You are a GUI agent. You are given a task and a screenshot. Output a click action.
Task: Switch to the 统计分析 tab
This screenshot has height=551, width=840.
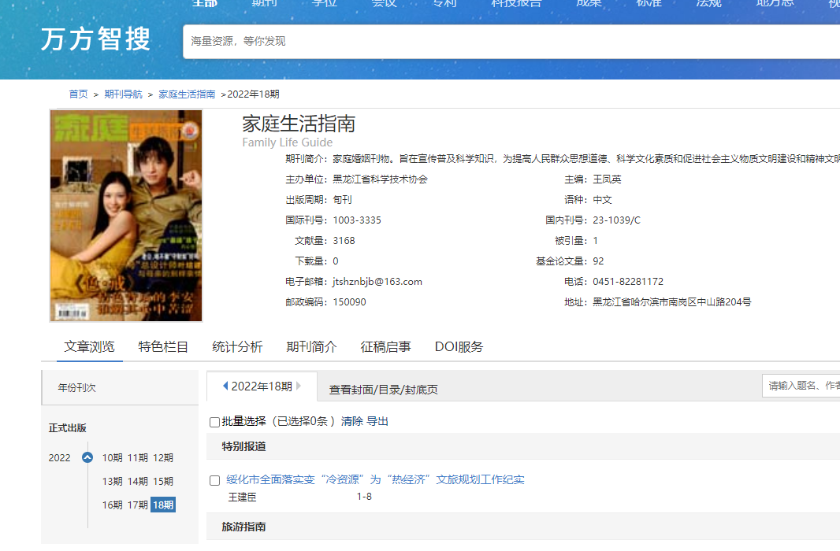pos(237,346)
